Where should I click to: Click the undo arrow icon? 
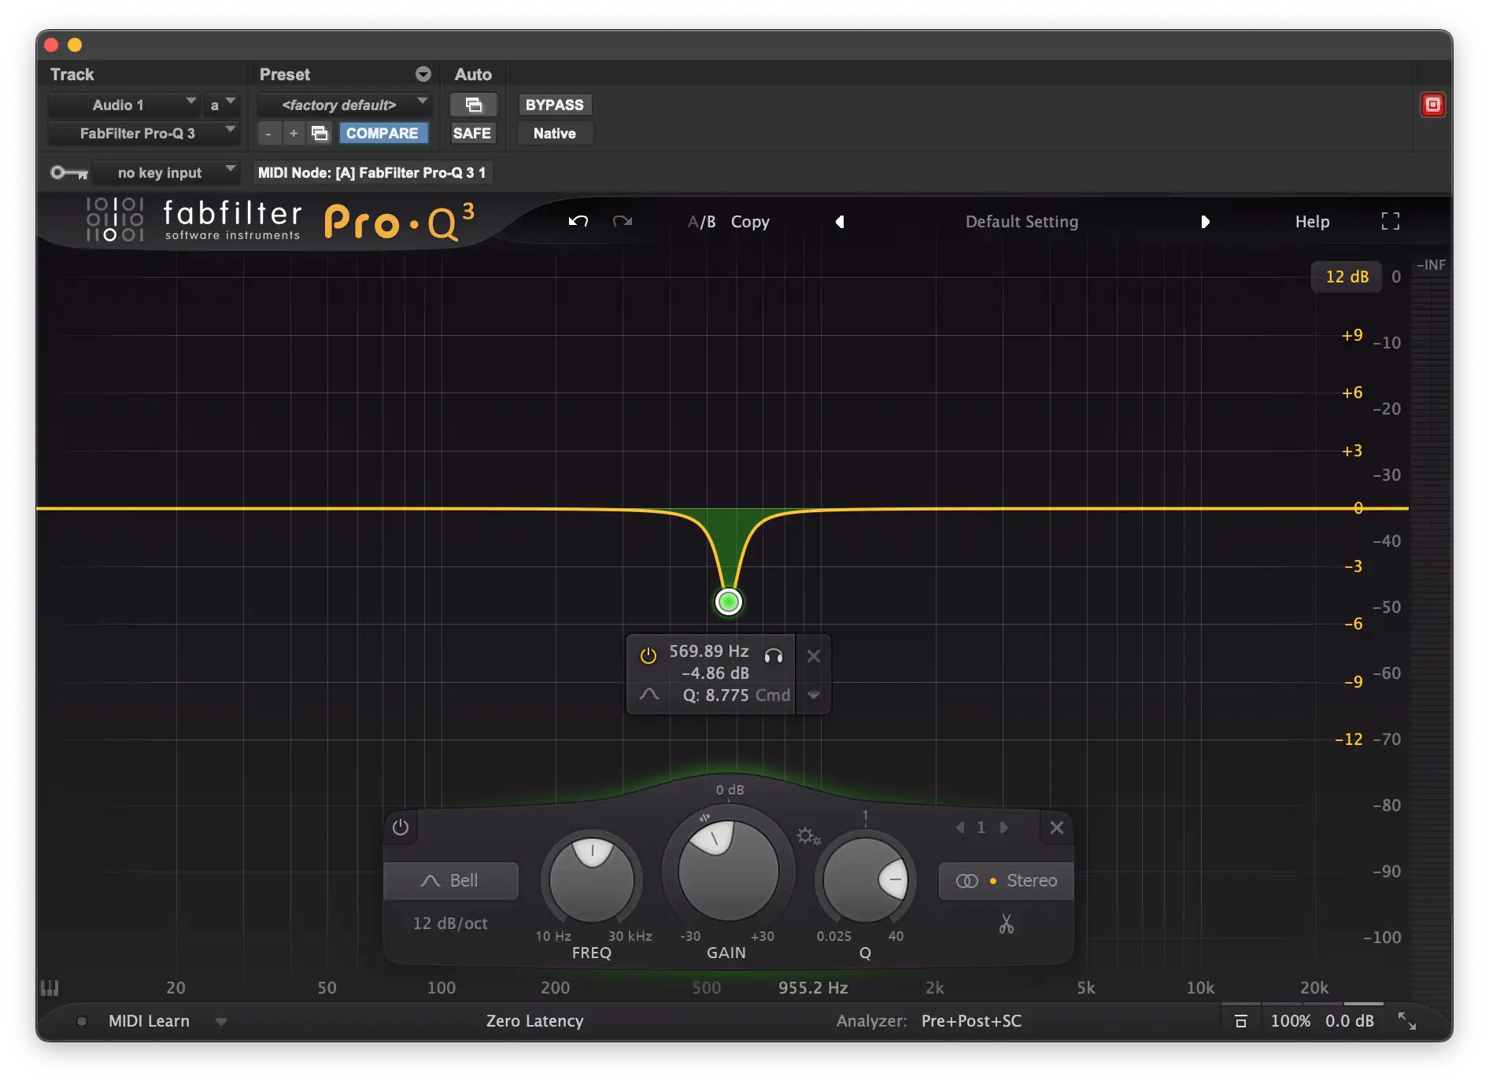578,222
